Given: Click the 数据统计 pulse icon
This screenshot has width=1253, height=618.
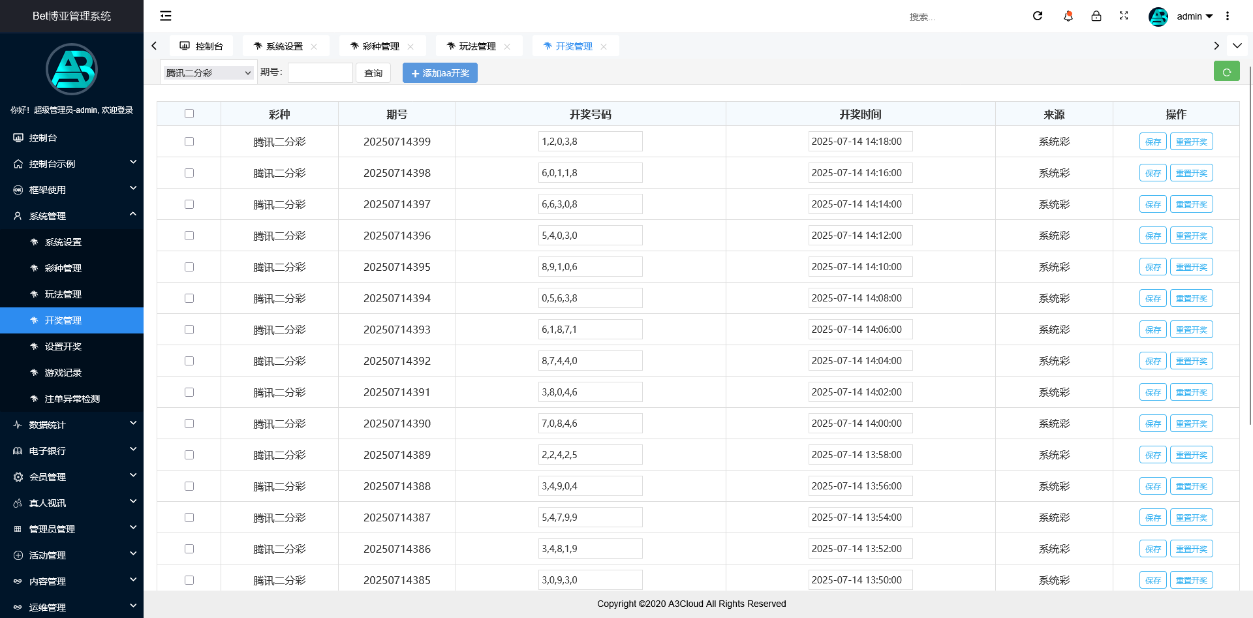Looking at the screenshot, I should click(18, 425).
